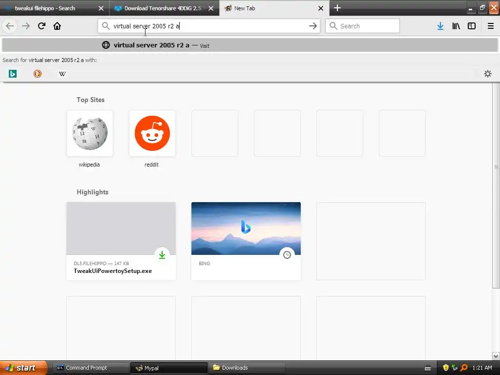Click the 'Top Sites' heading
This screenshot has width=500, height=375.
pyautogui.click(x=90, y=100)
